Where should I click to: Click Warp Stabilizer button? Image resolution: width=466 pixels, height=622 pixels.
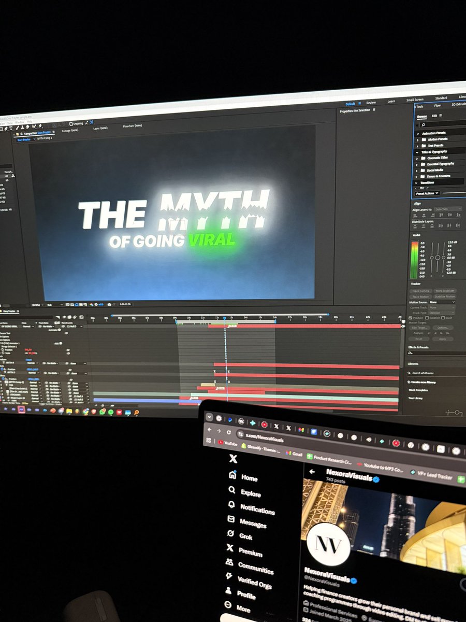click(x=445, y=291)
